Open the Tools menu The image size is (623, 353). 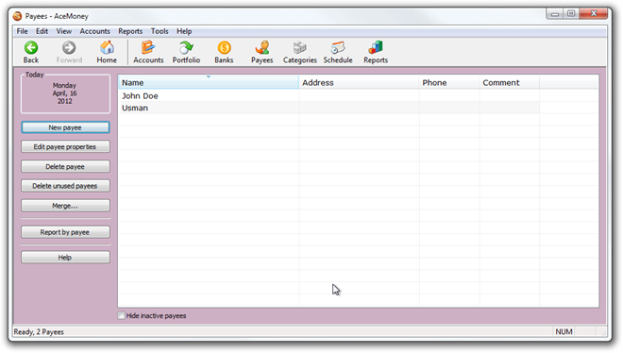(160, 31)
